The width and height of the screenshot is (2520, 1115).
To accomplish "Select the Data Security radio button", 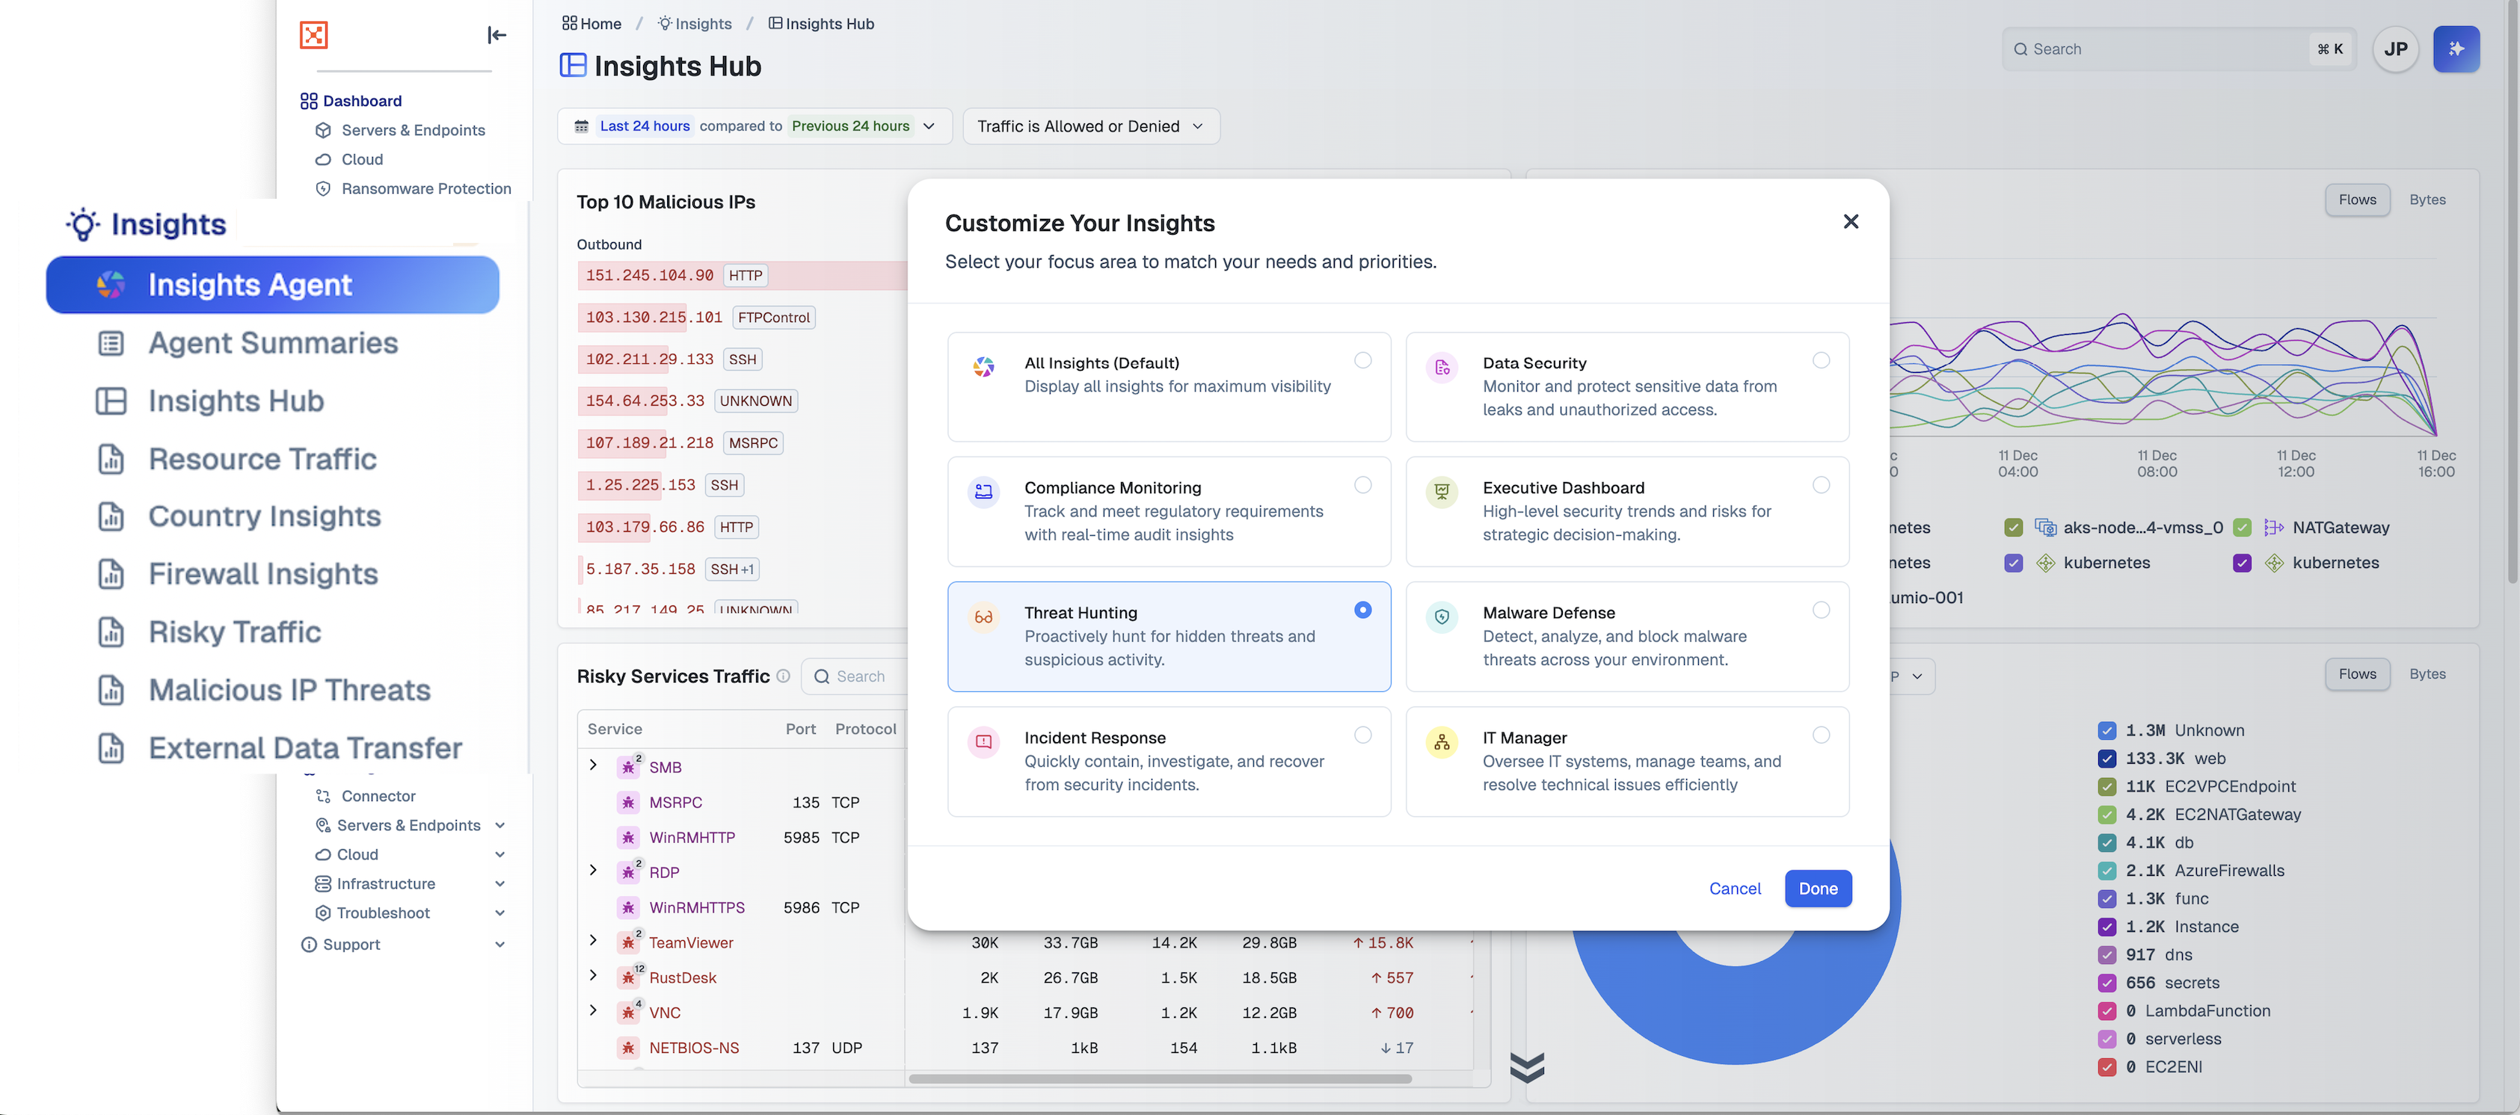I will tap(1821, 360).
